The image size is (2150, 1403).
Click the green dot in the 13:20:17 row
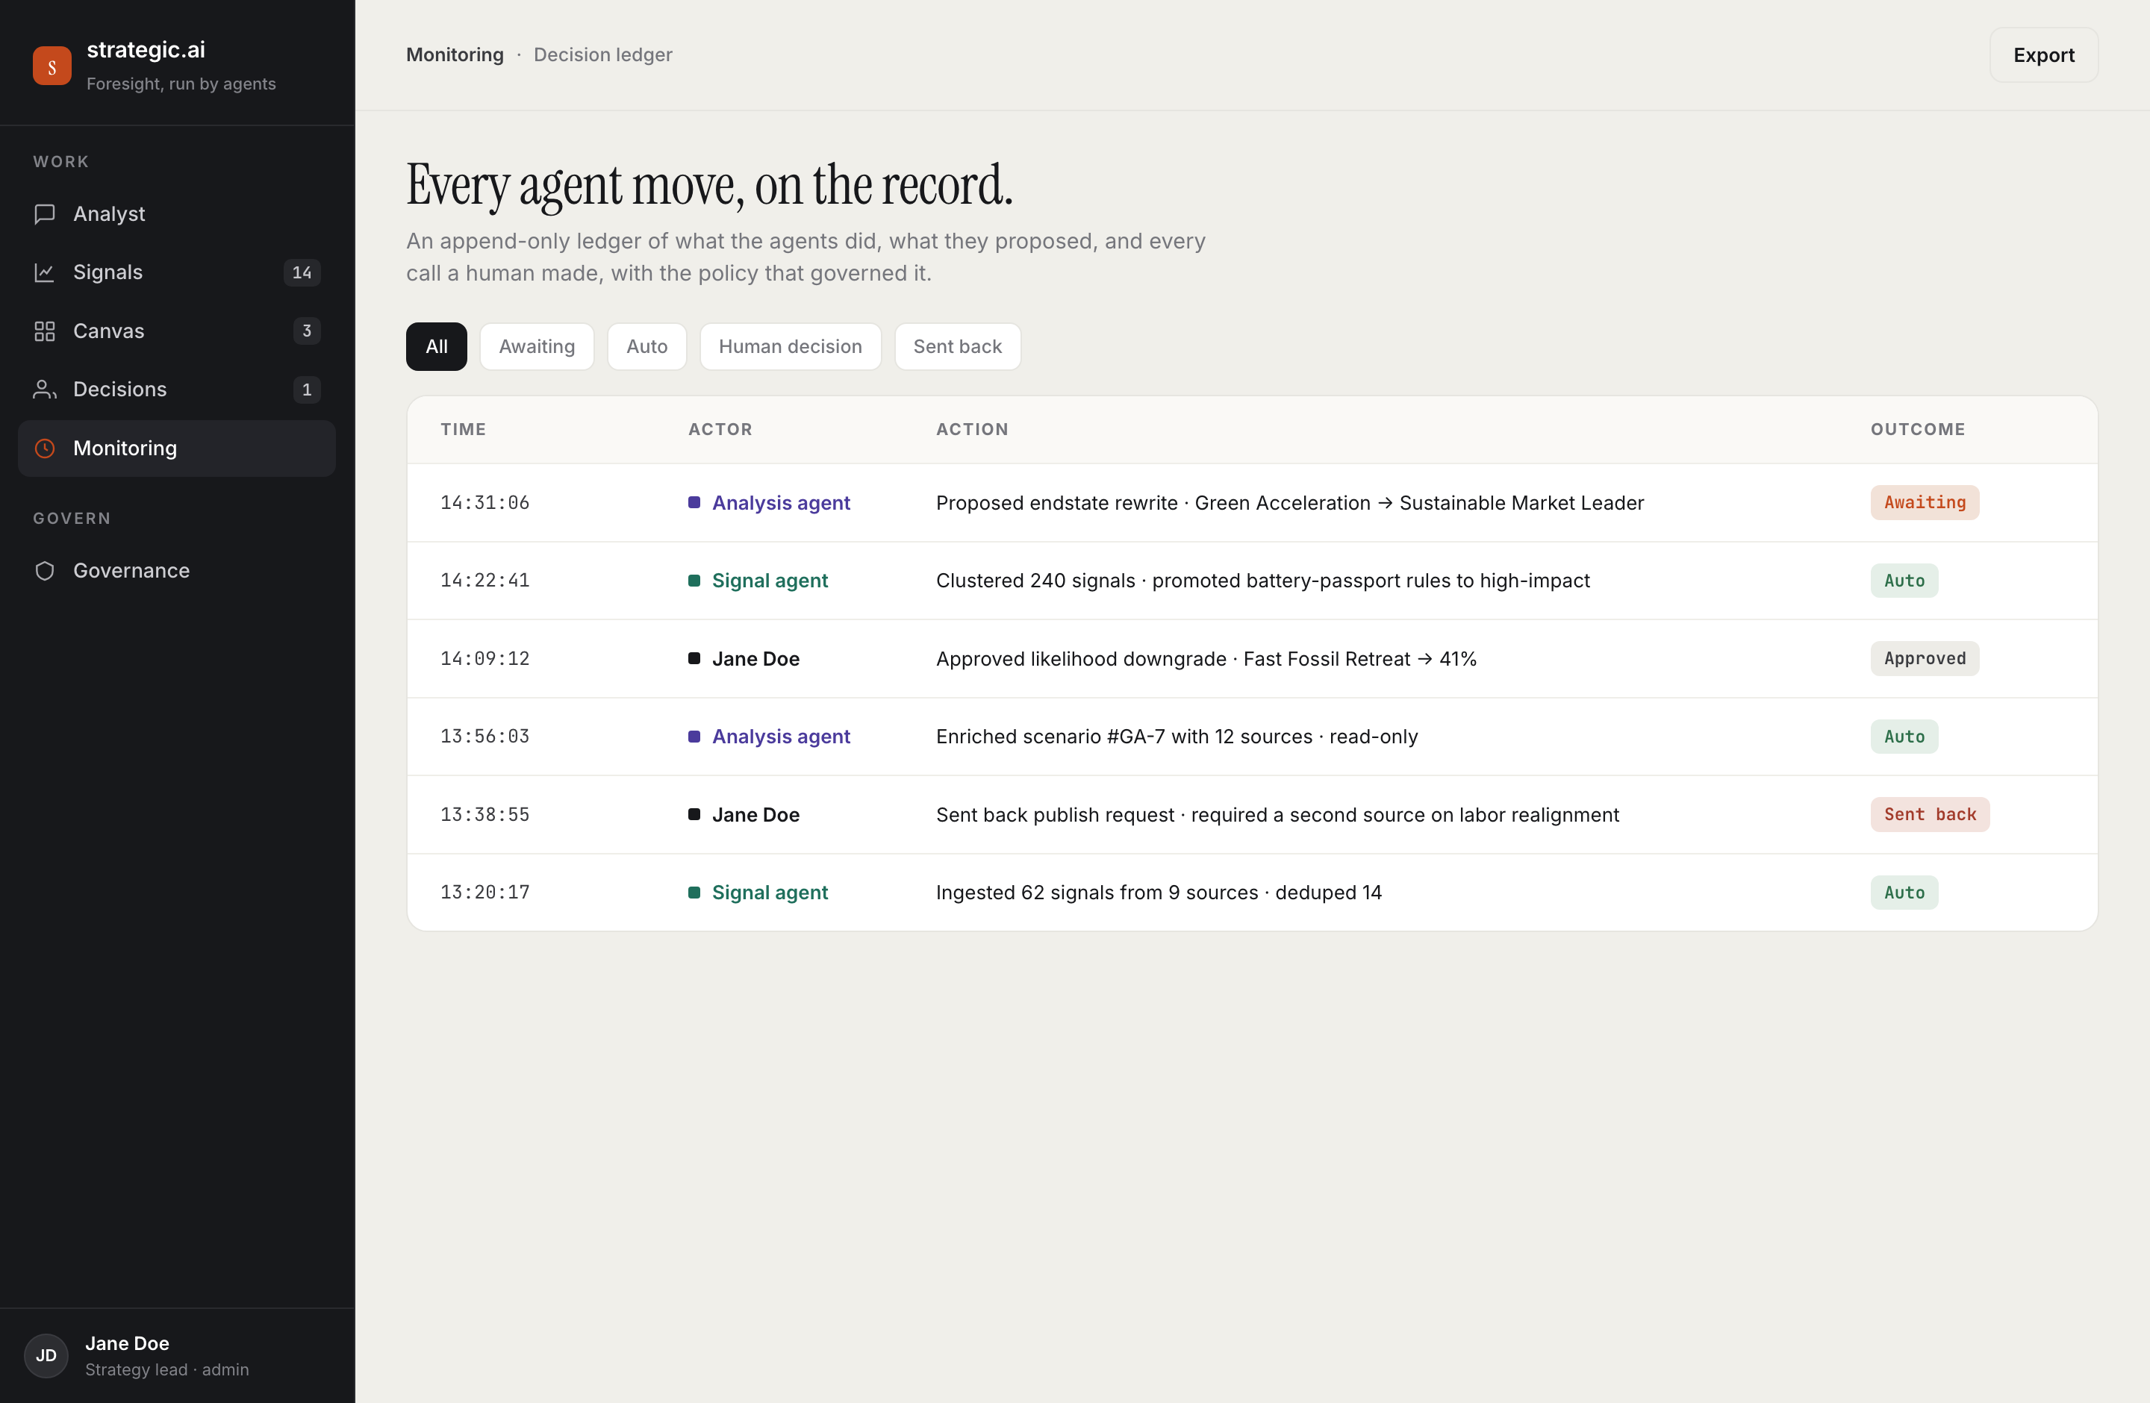pos(694,892)
